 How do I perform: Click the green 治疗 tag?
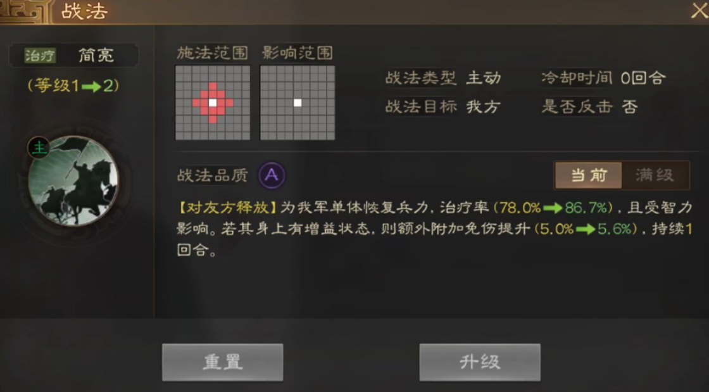(40, 56)
